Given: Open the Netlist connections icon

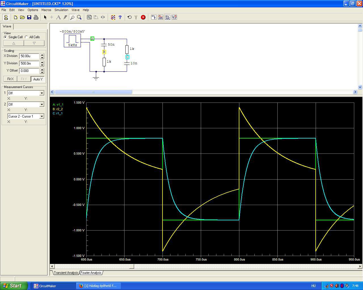Looking at the screenshot, I should 113,17.
